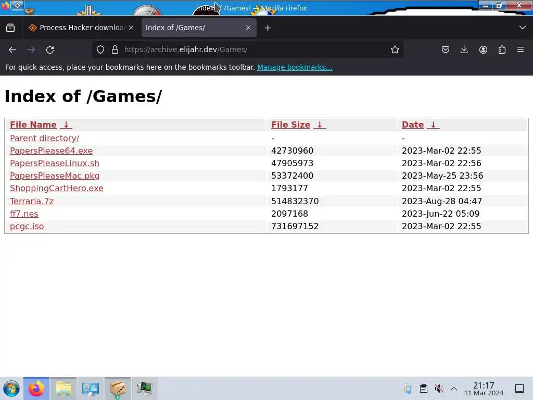This screenshot has height=400, width=533.
Task: Select the file size 514832370
Action: (x=295, y=202)
